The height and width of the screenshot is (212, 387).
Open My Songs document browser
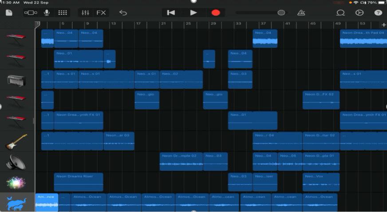pyautogui.click(x=9, y=12)
